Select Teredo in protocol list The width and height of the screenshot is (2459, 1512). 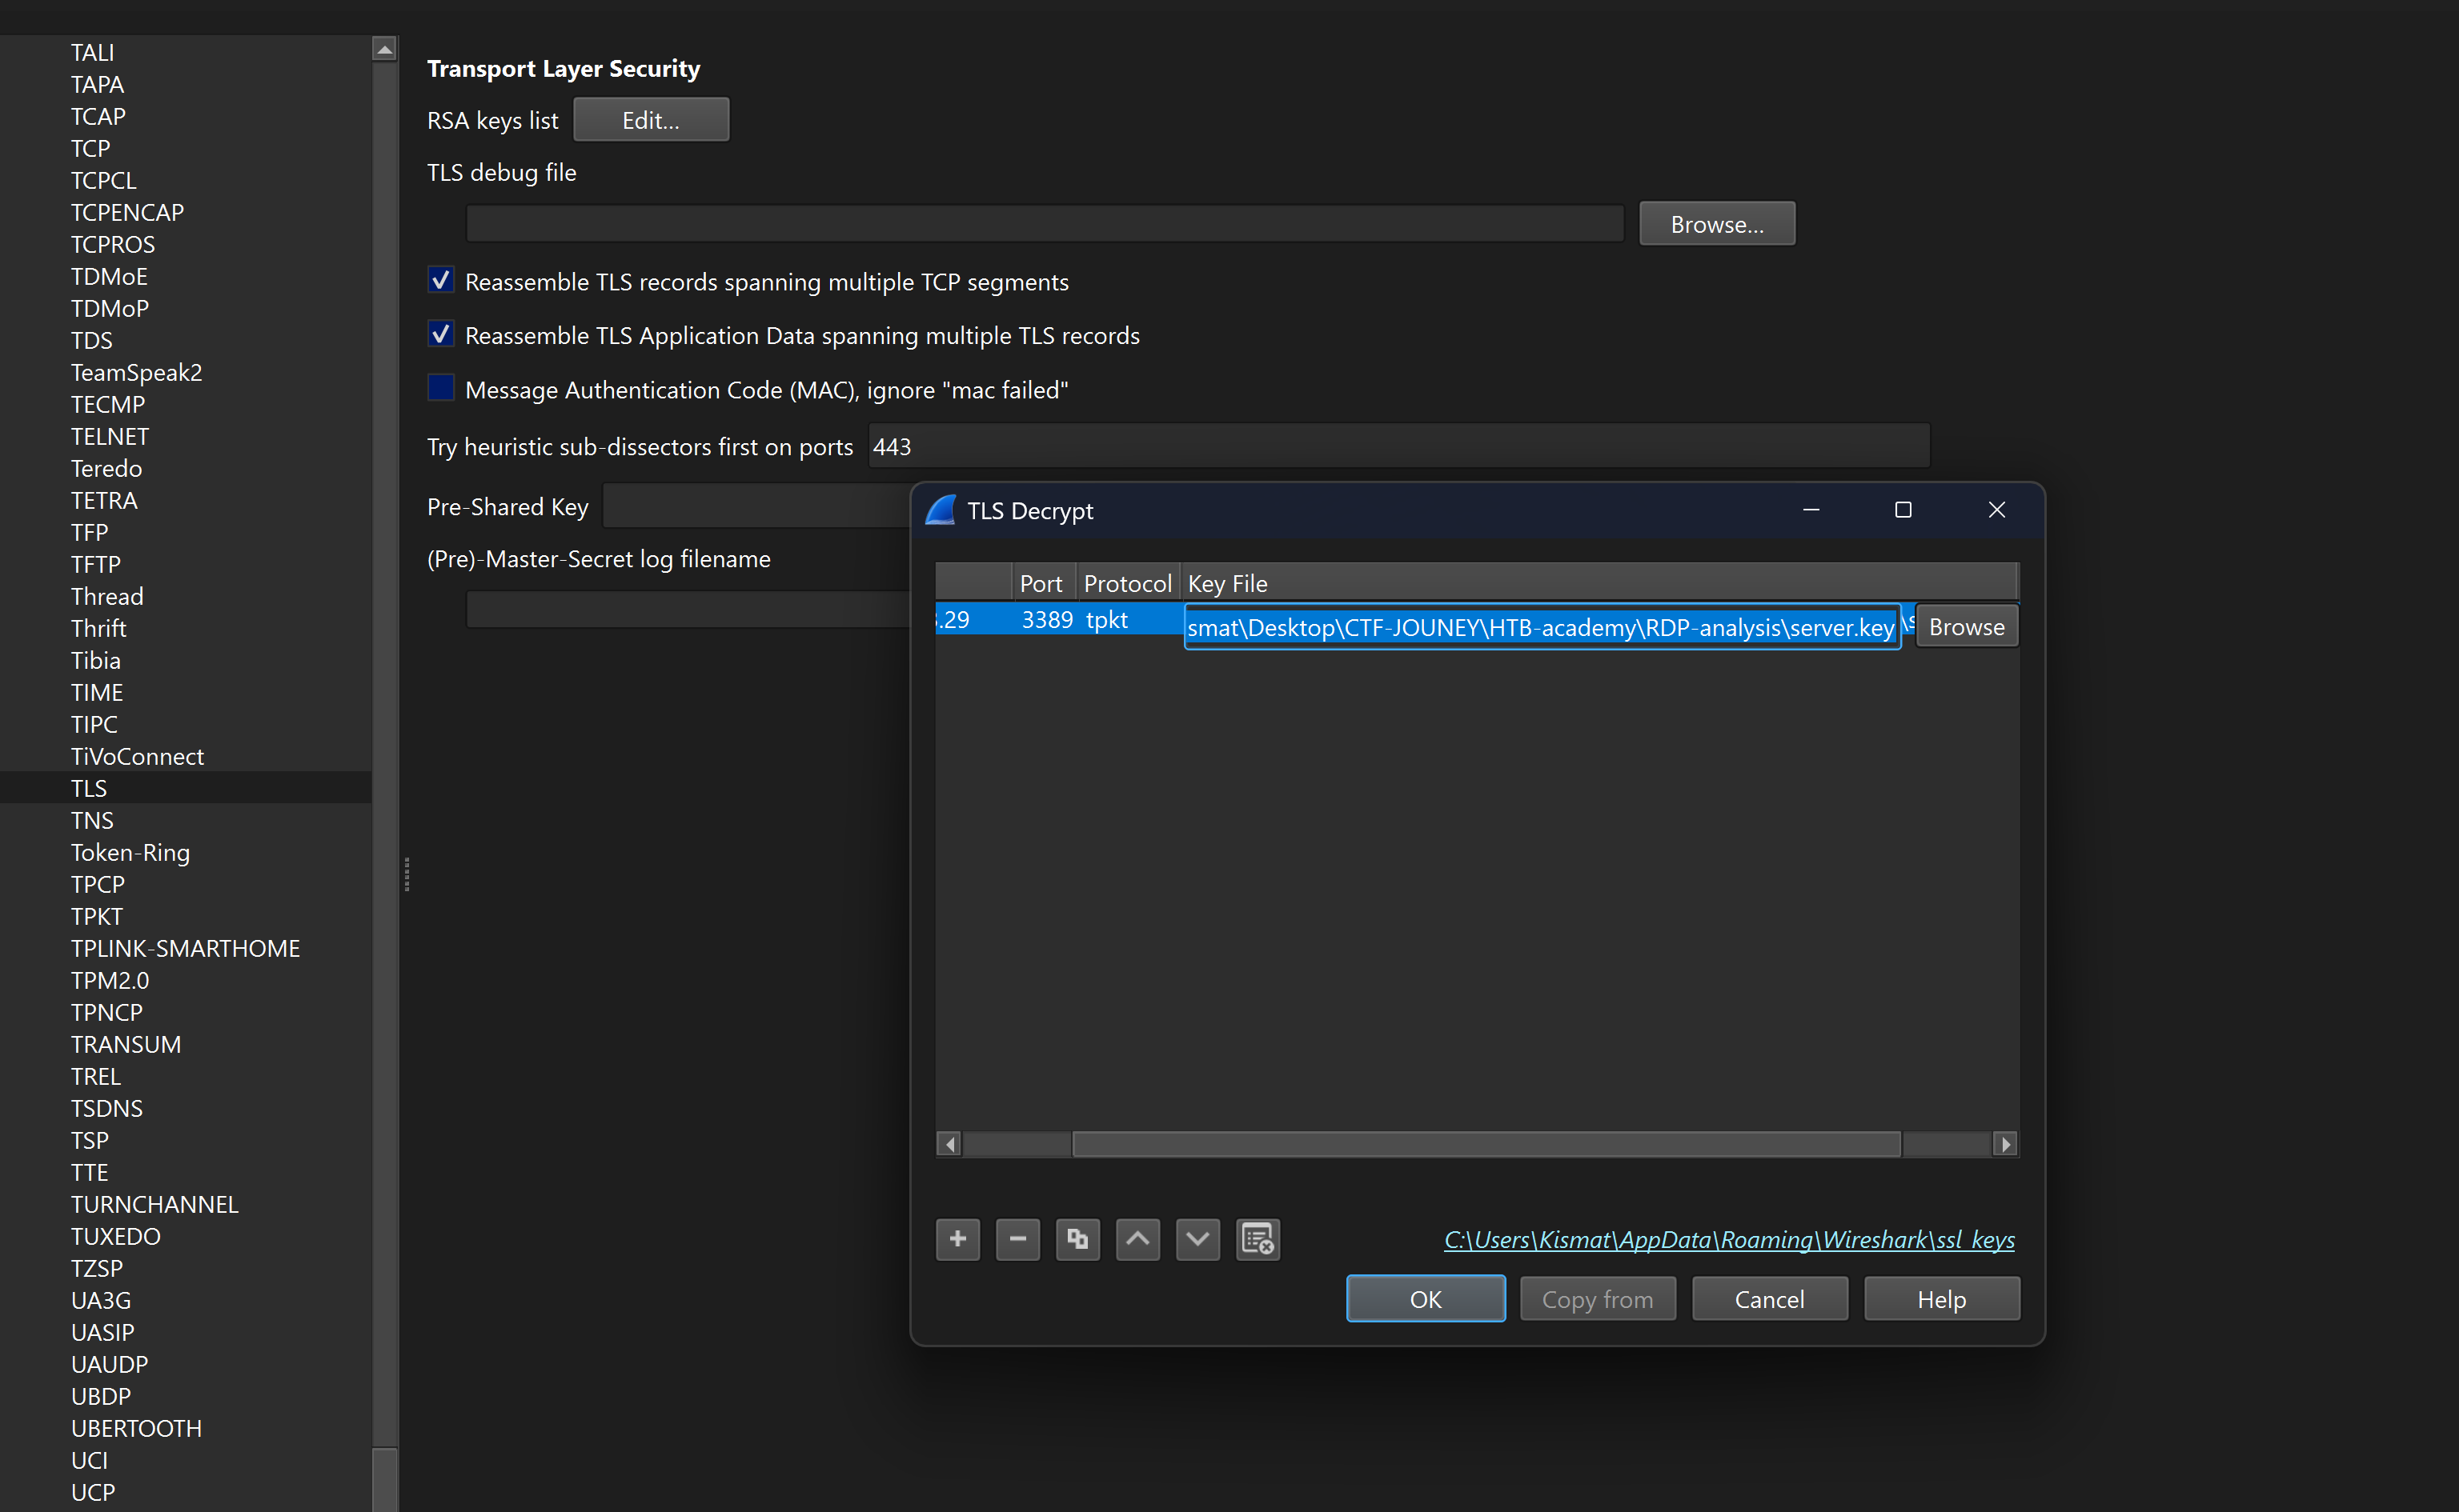click(106, 468)
